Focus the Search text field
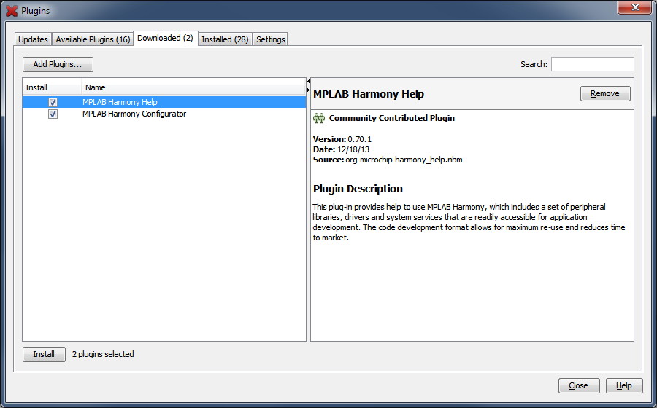Screen dimensions: 657x408 point(592,64)
